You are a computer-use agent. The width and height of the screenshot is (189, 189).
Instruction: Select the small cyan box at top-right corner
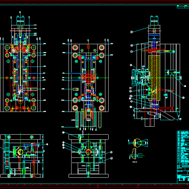coord(183,7)
